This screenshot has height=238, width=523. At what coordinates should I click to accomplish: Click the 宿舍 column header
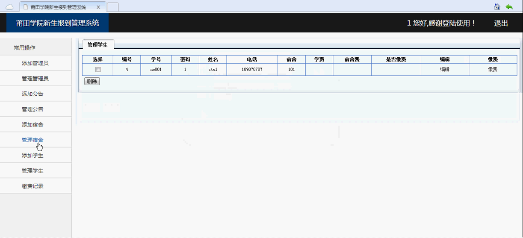click(292, 59)
